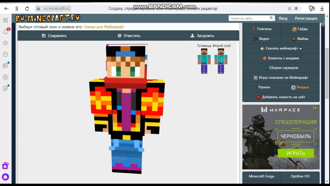Image resolution: width=330 pixels, height=186 pixels.
Task: Click the red heart icon for Добавить новость
Action: [259, 97]
